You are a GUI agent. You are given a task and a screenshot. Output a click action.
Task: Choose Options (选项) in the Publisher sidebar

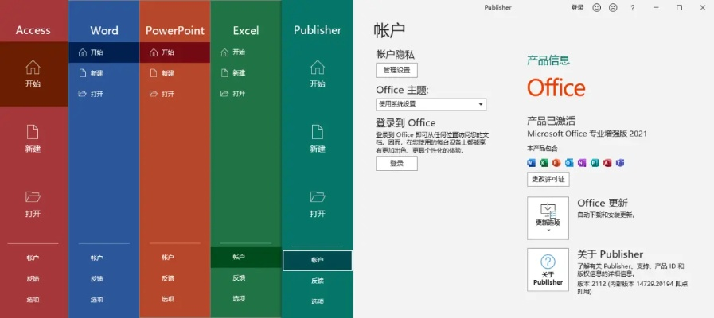coord(317,301)
